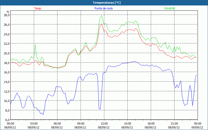This screenshot has width=208, height=130.
Task: Click the 06:00 time axis label
Action: pyautogui.click(x=57, y=124)
